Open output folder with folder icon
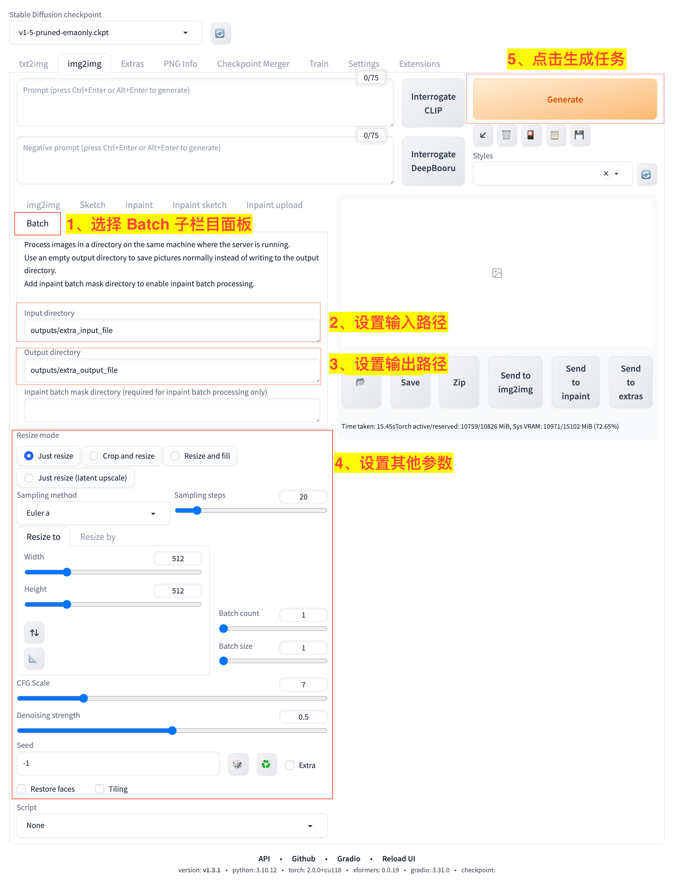This screenshot has height=885, width=674. 360,382
